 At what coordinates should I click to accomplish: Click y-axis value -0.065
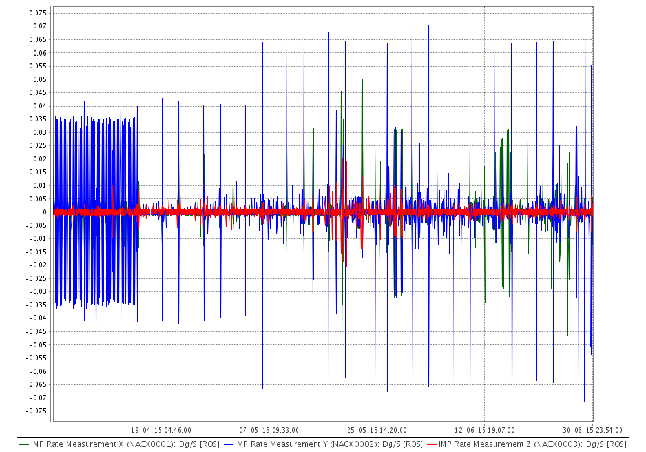[36, 384]
